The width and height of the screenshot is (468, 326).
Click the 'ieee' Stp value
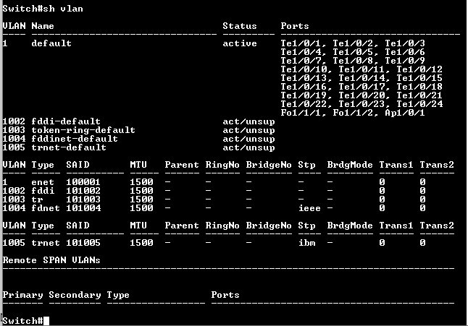click(309, 208)
